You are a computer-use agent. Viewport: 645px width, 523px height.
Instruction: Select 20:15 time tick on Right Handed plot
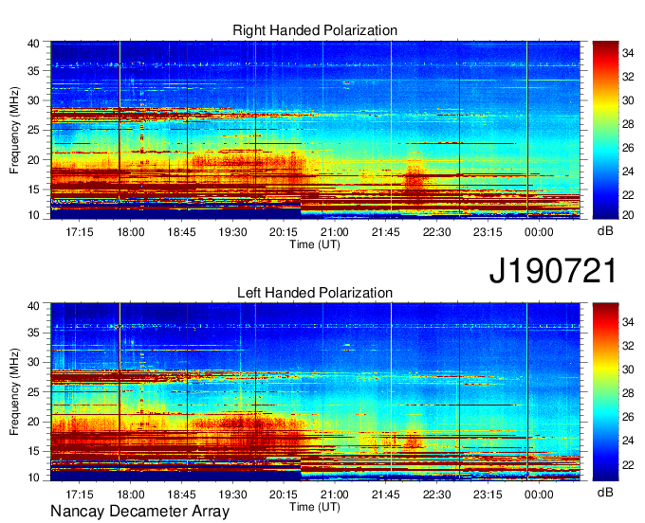[x=284, y=232]
